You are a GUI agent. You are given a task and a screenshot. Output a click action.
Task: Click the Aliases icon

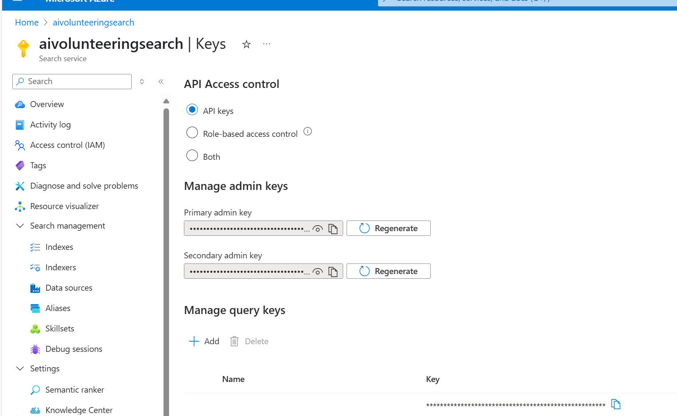(x=35, y=308)
